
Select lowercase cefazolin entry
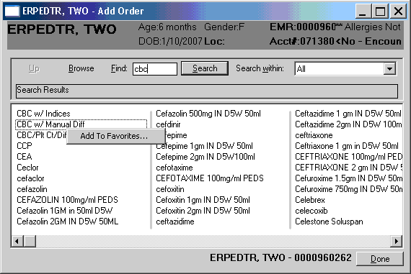pyautogui.click(x=32, y=189)
